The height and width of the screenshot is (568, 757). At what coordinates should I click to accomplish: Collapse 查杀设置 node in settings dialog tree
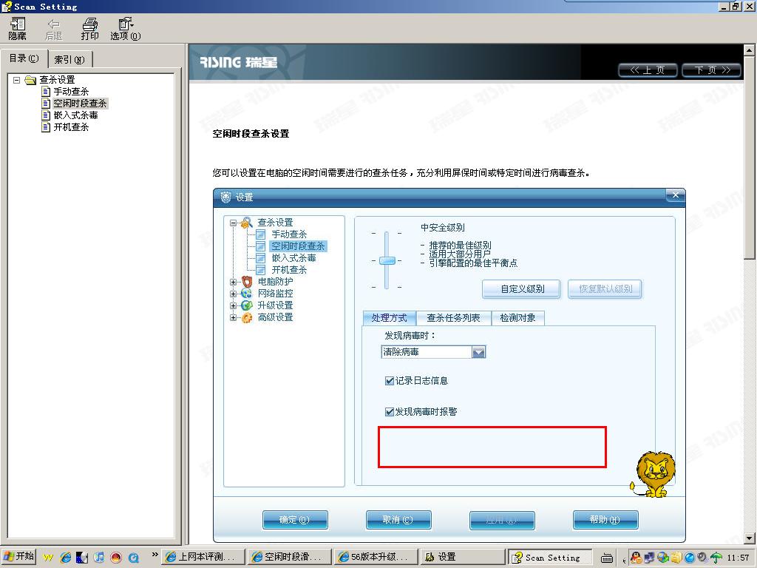point(233,223)
